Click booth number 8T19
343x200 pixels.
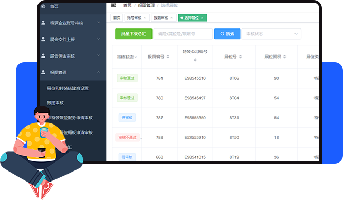[x=234, y=157]
